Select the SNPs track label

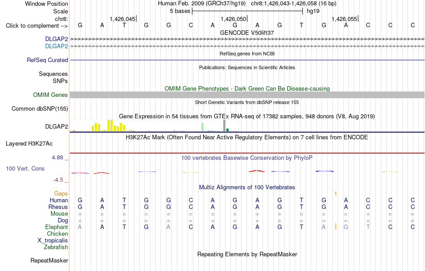60,81
